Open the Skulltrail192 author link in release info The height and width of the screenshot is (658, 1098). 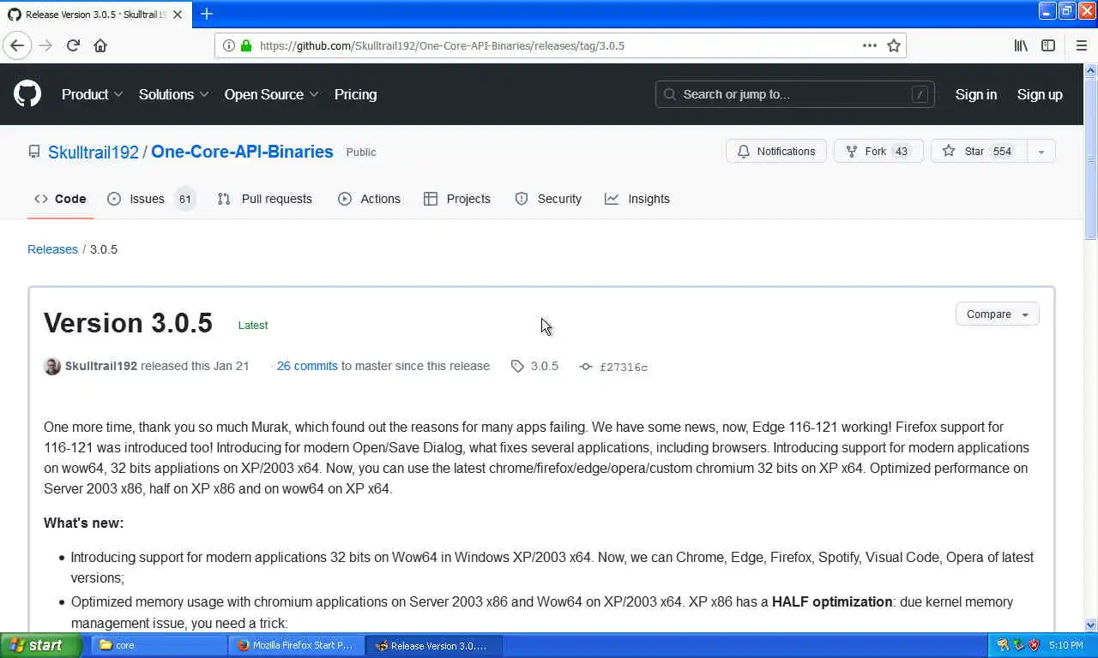[101, 366]
